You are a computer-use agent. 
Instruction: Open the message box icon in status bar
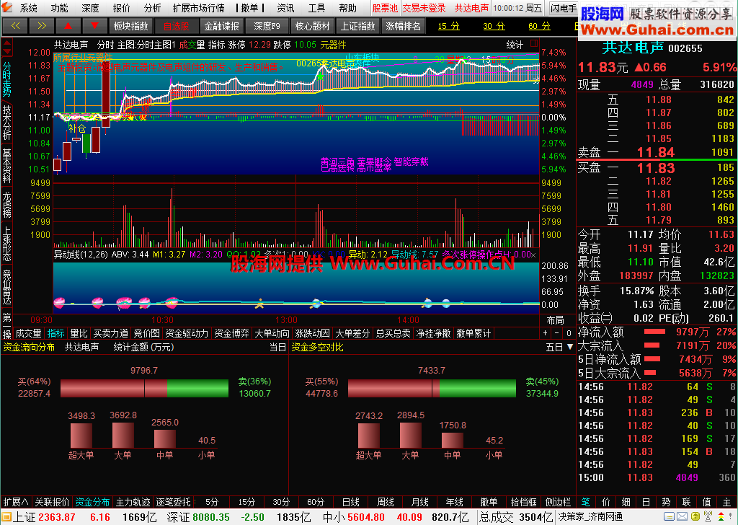669,517
